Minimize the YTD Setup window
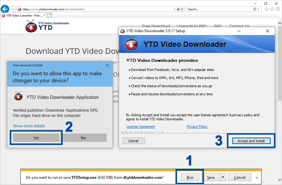Image resolution: width=282 pixels, height=185 pixels. [x=239, y=31]
